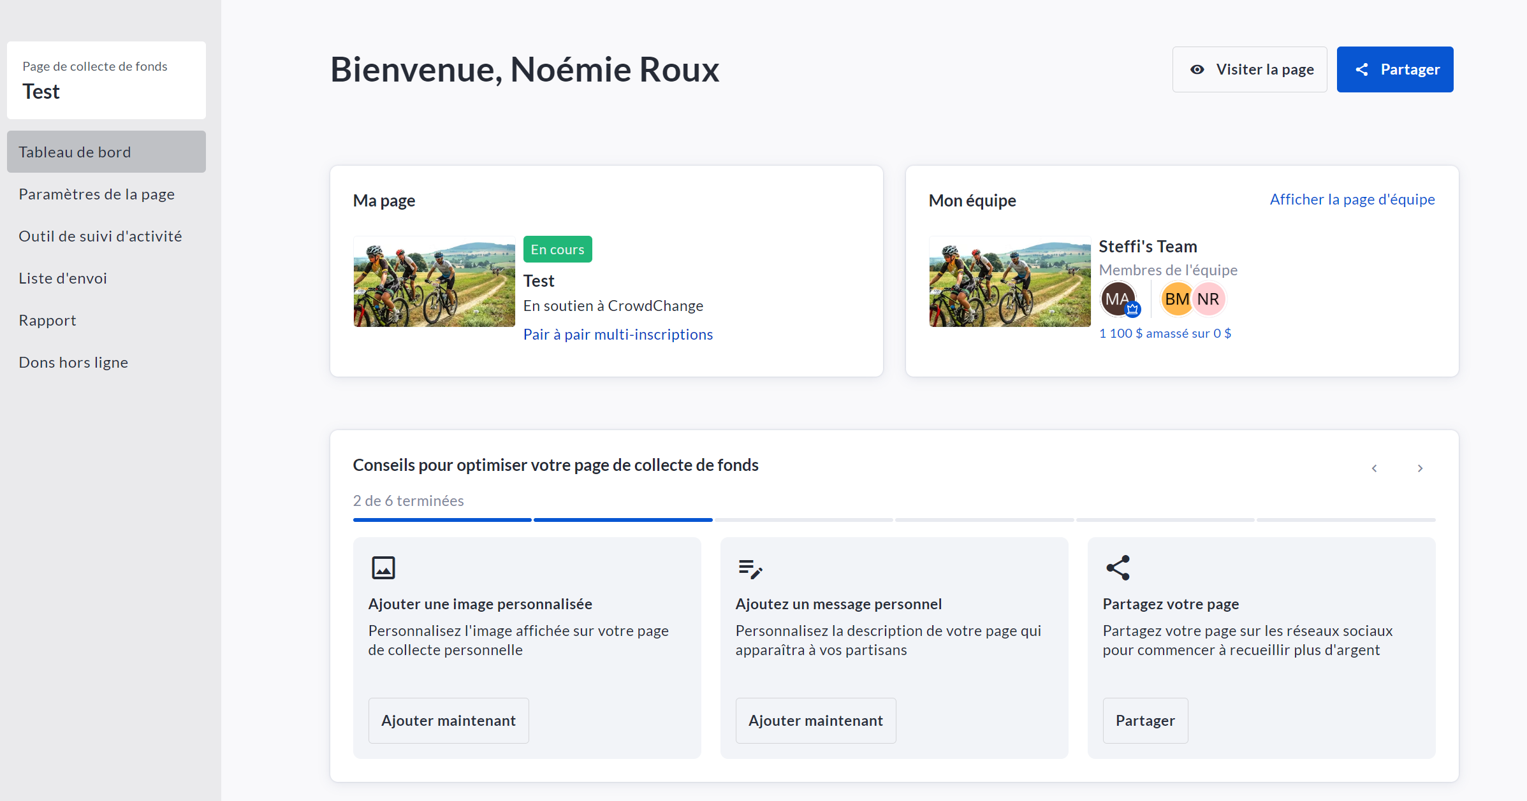Open Paramètres de la page in the sidebar
Viewport: 1527px width, 801px height.
(96, 194)
